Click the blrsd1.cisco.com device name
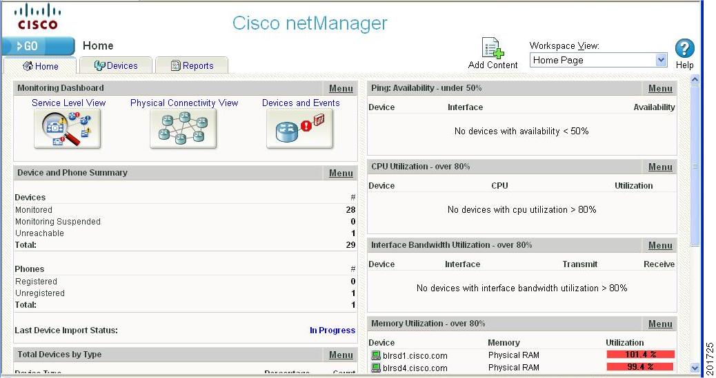Image resolution: width=716 pixels, height=378 pixels. pyautogui.click(x=415, y=356)
